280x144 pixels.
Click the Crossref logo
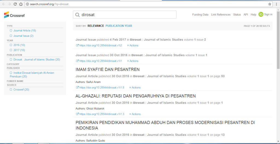14,15
